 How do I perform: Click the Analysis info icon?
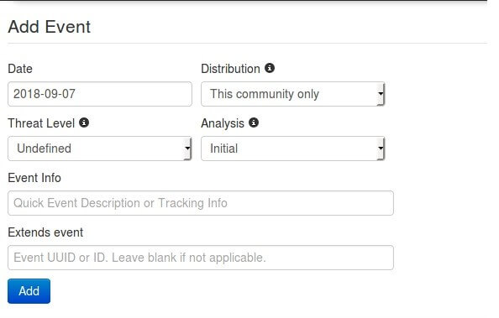(254, 123)
